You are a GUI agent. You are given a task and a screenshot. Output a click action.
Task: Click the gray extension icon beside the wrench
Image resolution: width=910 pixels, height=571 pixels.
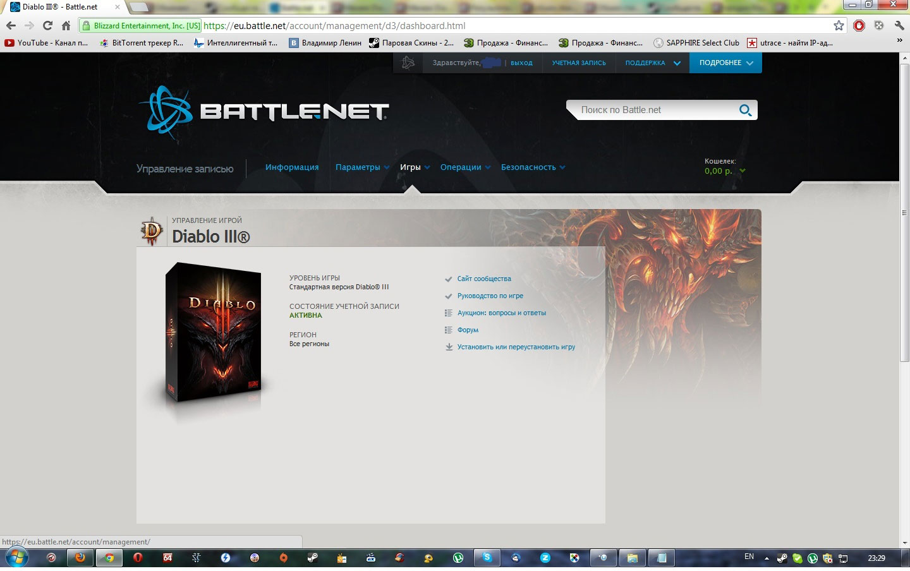tap(879, 26)
